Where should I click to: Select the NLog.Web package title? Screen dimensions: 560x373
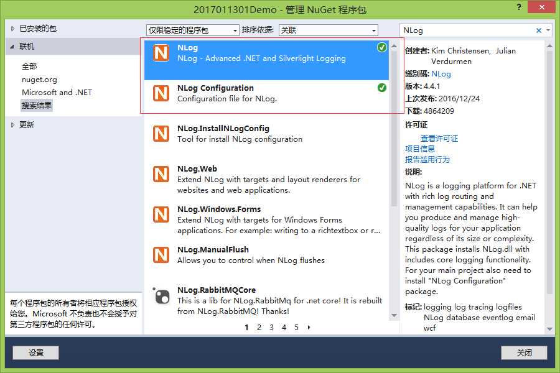(x=197, y=169)
